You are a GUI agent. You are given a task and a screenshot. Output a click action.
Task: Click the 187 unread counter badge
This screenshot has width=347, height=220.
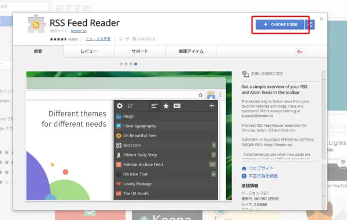(177, 106)
